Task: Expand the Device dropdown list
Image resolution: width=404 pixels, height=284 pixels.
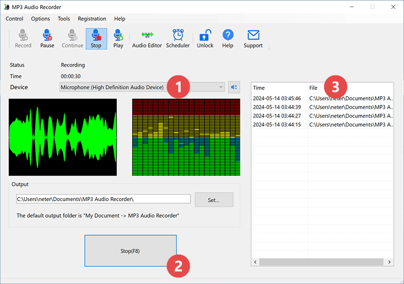Action: click(x=221, y=87)
